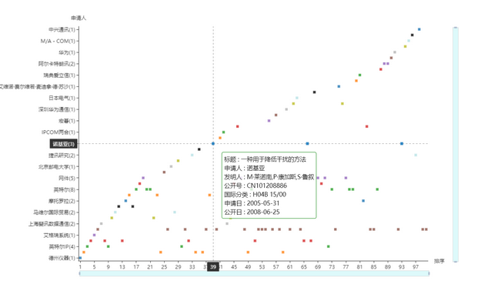Viewport: 481px width, 301px height.
Task: Click the purple point in 艾格瑞系统 row
Action: 94,235
